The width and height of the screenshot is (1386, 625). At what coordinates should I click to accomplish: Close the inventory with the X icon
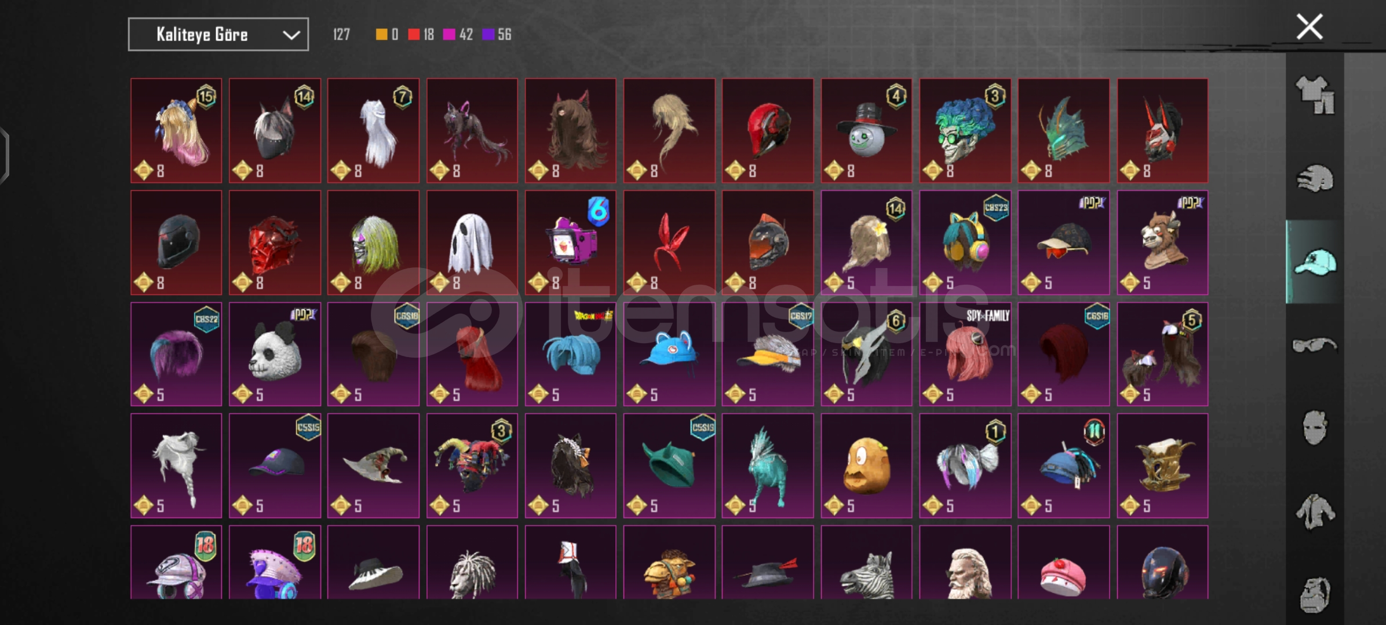tap(1310, 27)
